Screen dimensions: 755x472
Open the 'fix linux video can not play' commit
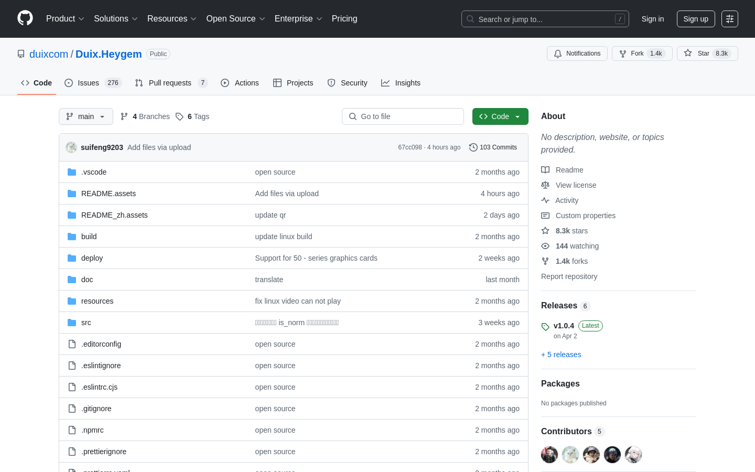(298, 301)
